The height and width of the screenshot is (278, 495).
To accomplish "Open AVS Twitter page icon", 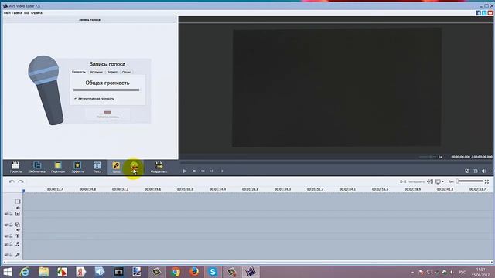I will pos(484,13).
